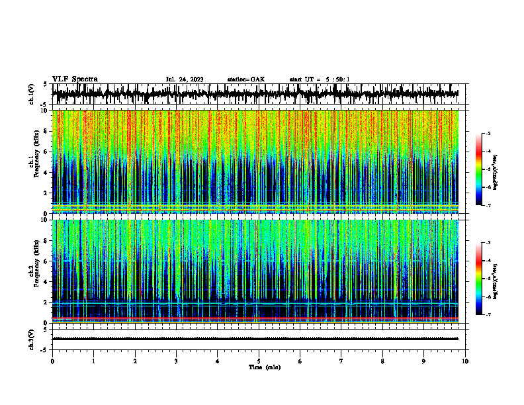The width and height of the screenshot is (524, 405).
Task: Click the ch.3 voltage trace strip
Action: (x=259, y=339)
